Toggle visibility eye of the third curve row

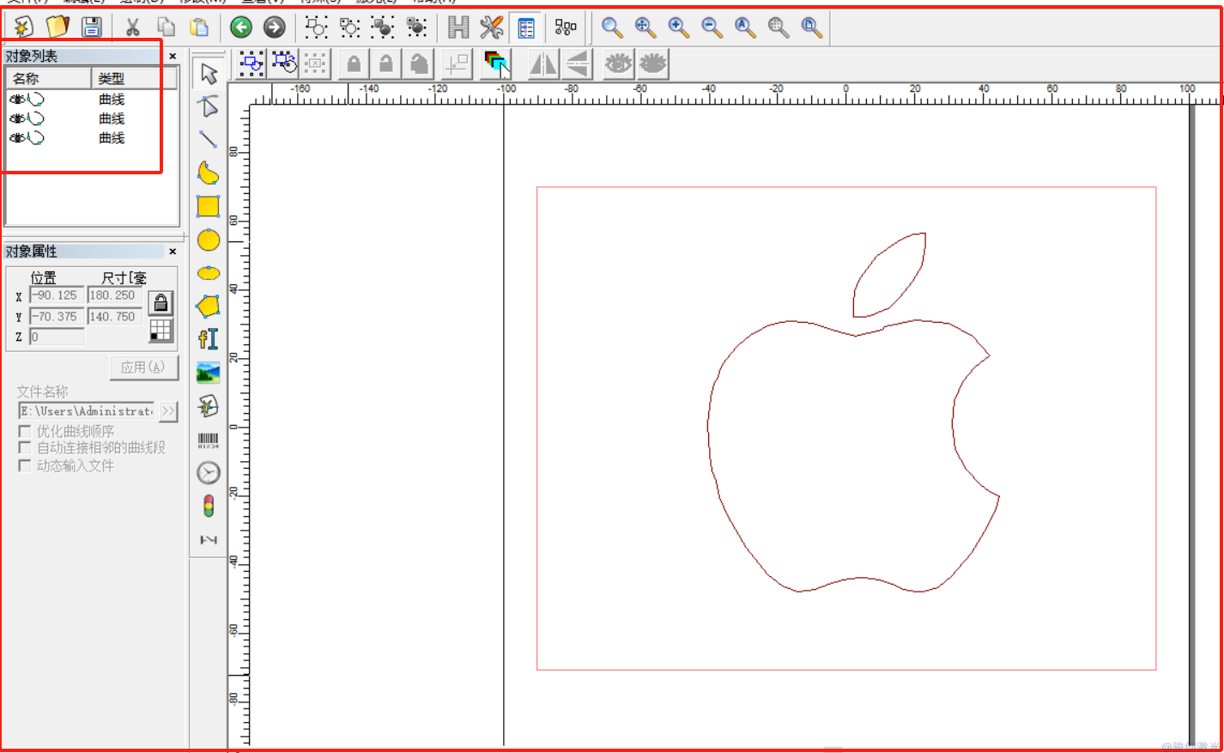coord(17,137)
